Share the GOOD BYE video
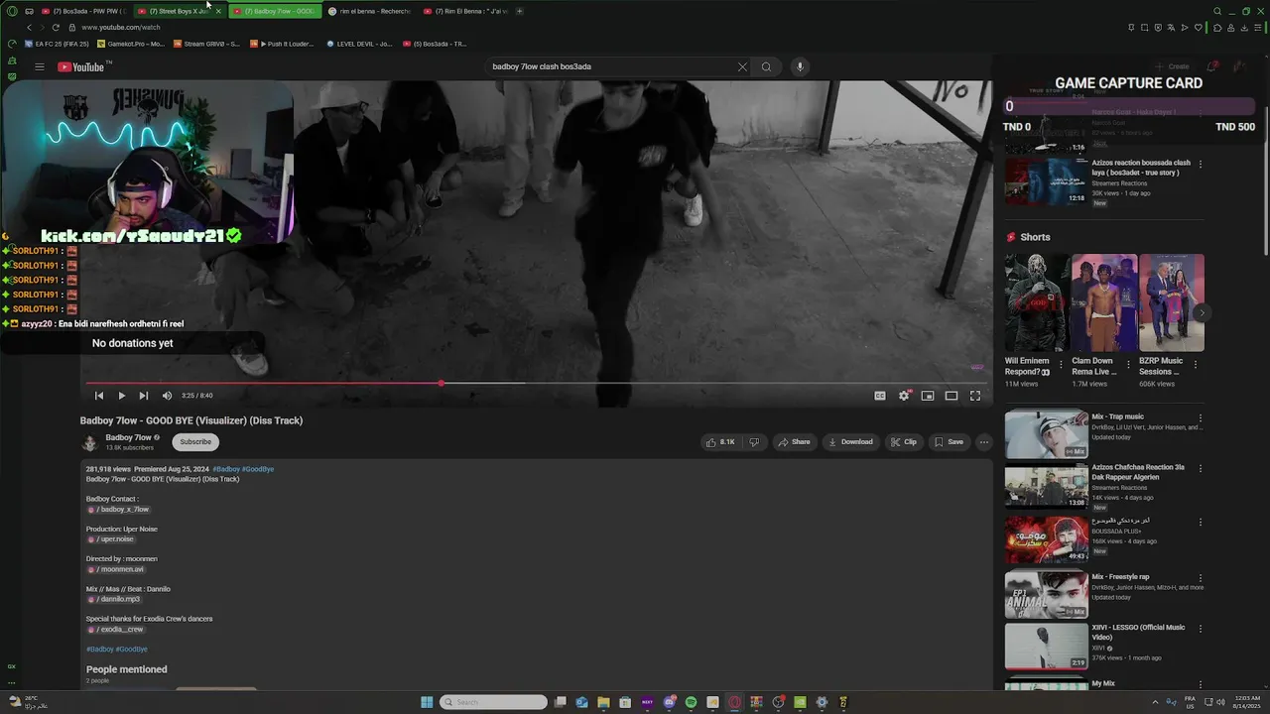Screen dimensions: 1270x714 pyautogui.click(x=794, y=442)
